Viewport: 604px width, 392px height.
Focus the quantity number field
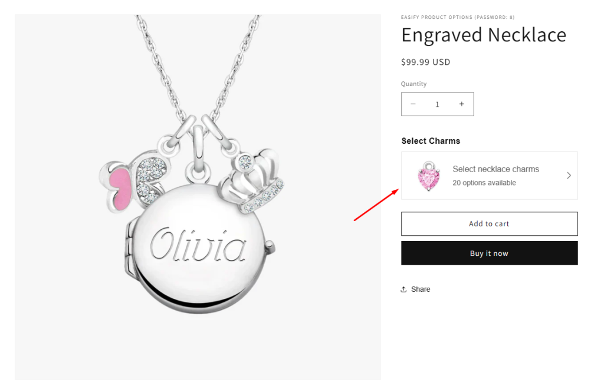click(x=437, y=104)
